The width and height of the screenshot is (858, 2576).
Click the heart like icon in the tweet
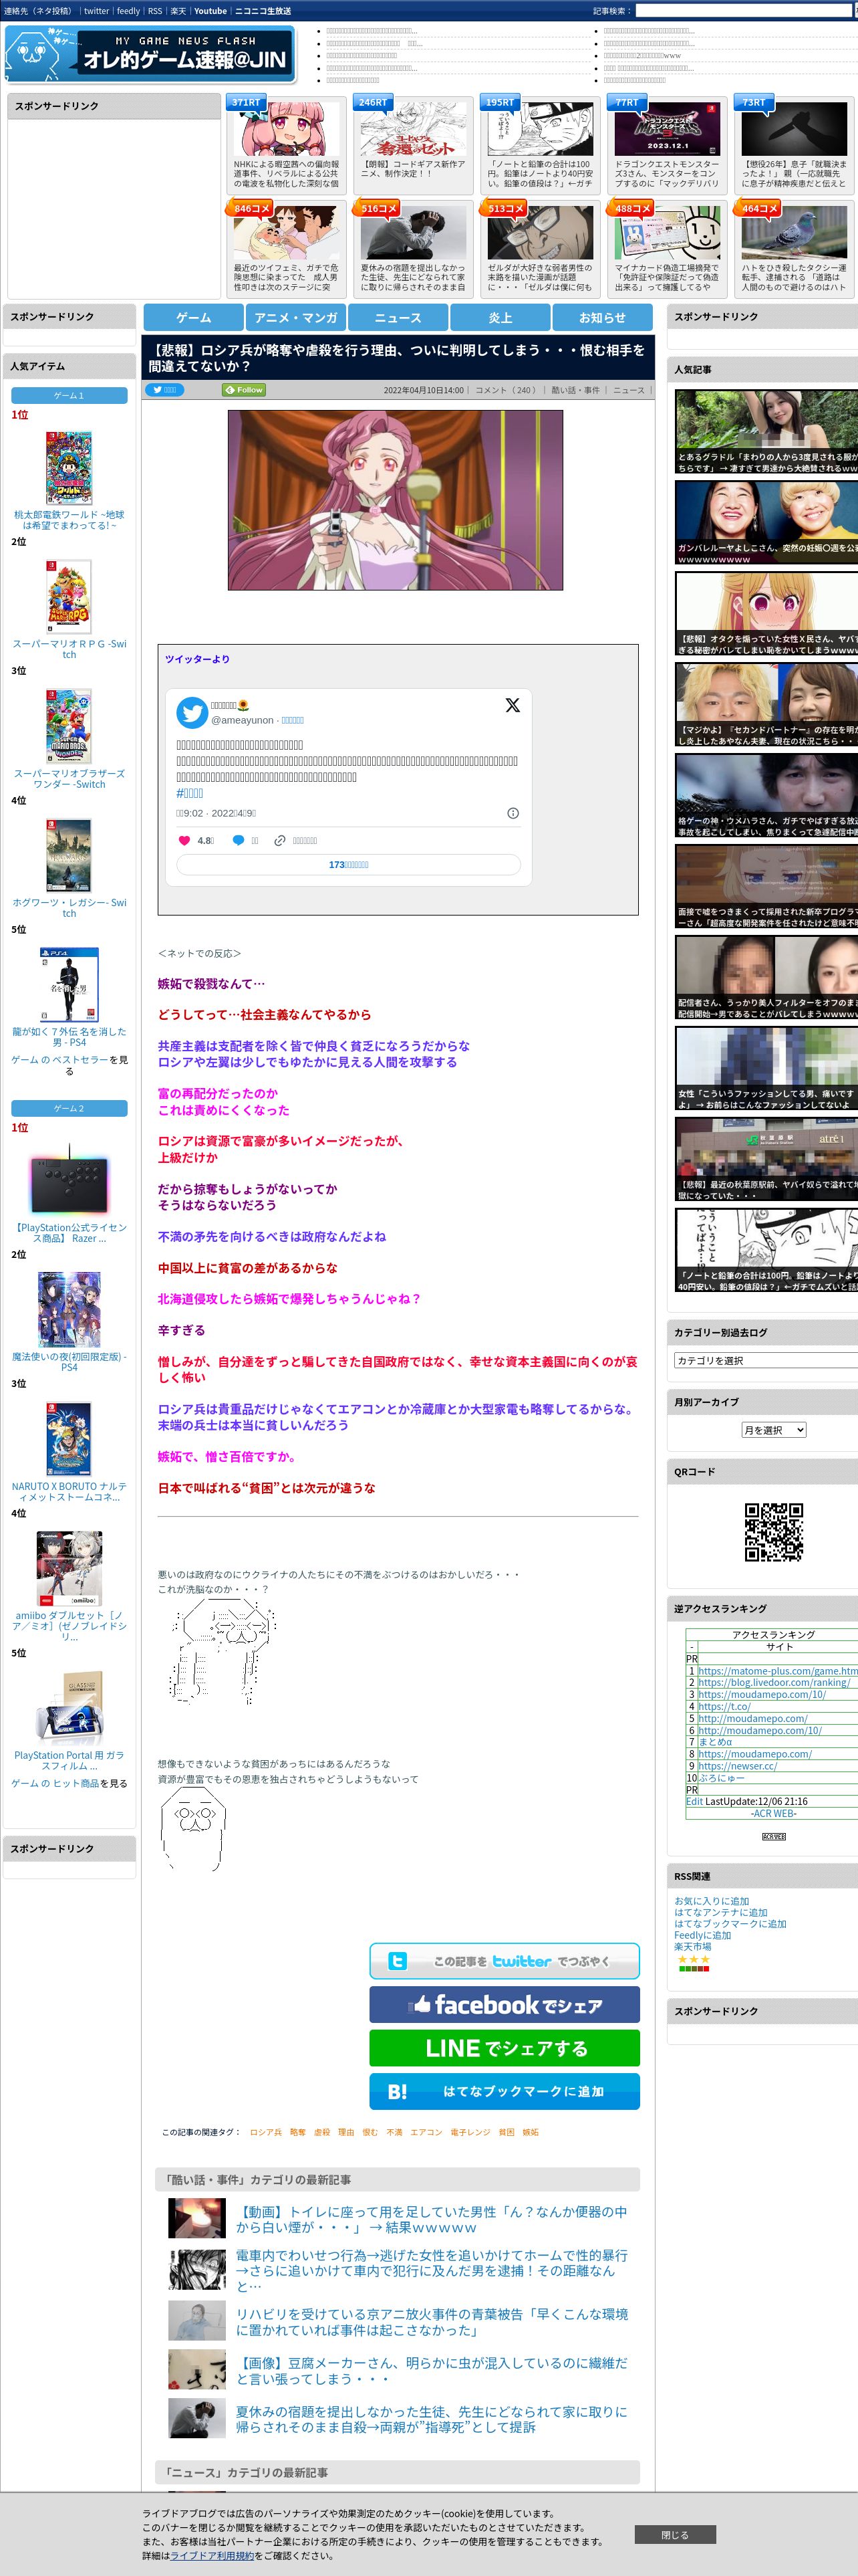point(184,840)
